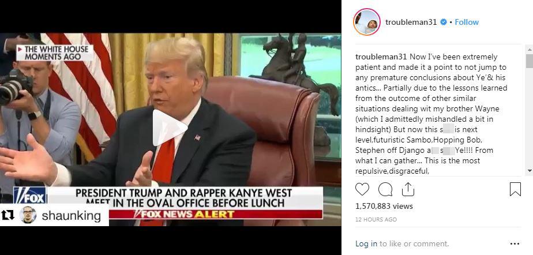The image size is (533, 255).
Task: Click the 1,570,883 views count
Action: 384,206
